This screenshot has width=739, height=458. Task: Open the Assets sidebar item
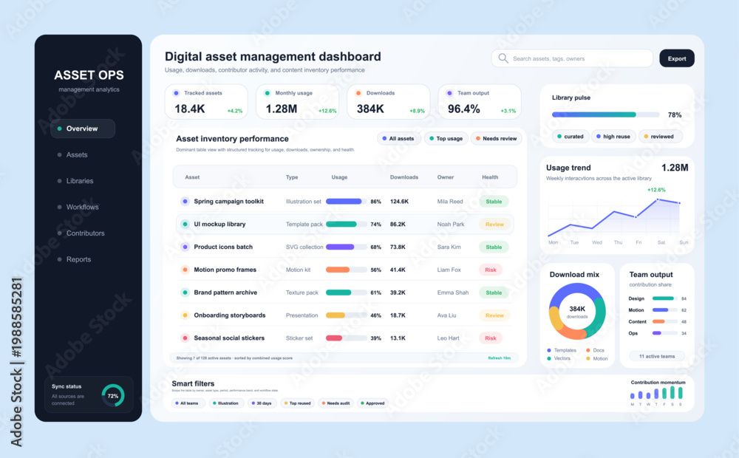pos(76,154)
